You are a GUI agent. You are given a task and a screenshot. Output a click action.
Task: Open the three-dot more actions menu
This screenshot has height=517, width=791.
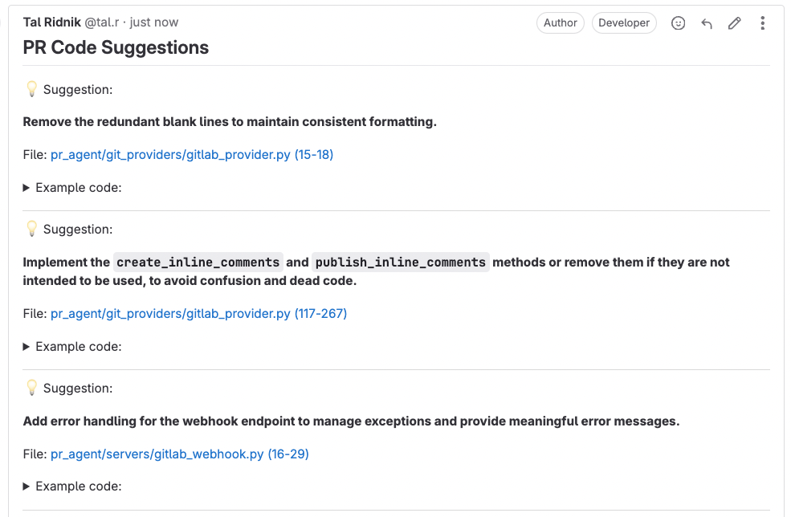pyautogui.click(x=762, y=23)
